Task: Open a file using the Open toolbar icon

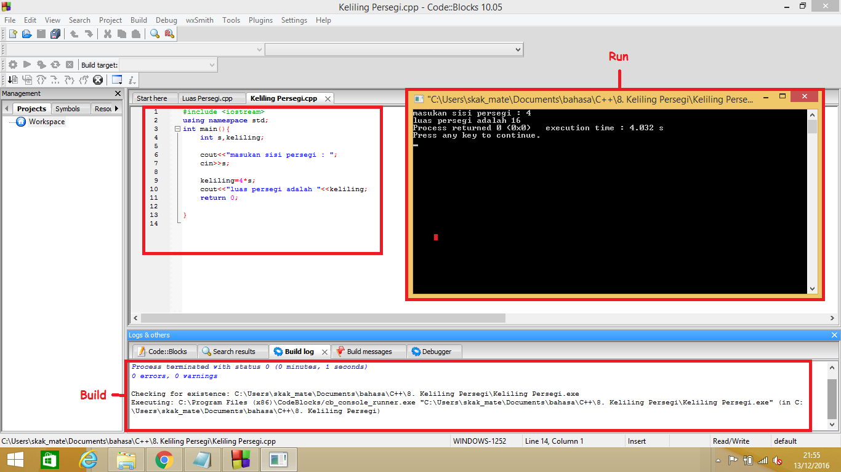Action: coord(26,34)
